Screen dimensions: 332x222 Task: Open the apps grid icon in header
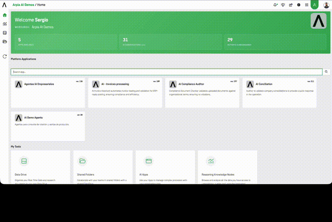tap(307, 5)
